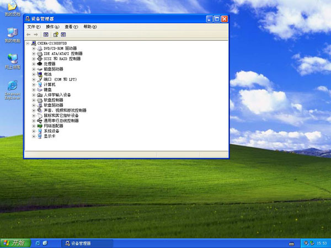
Task: Click the 15:53 taskbar clock
Action: 322,244
